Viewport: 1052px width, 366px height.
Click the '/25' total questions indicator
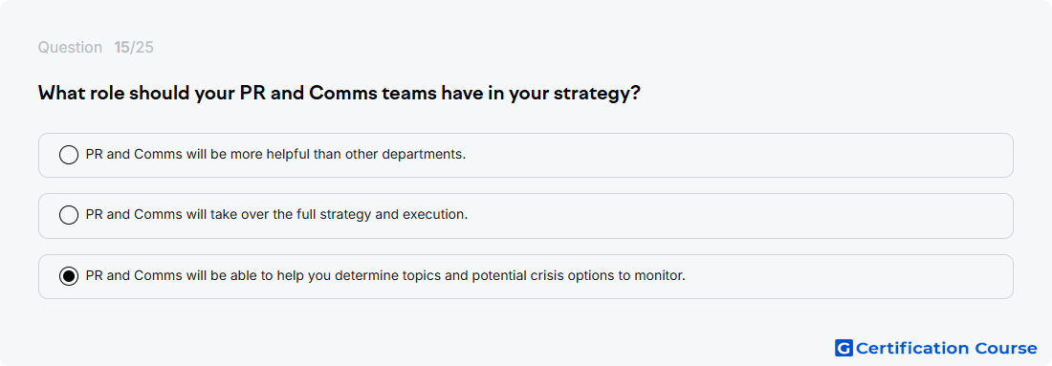click(142, 48)
